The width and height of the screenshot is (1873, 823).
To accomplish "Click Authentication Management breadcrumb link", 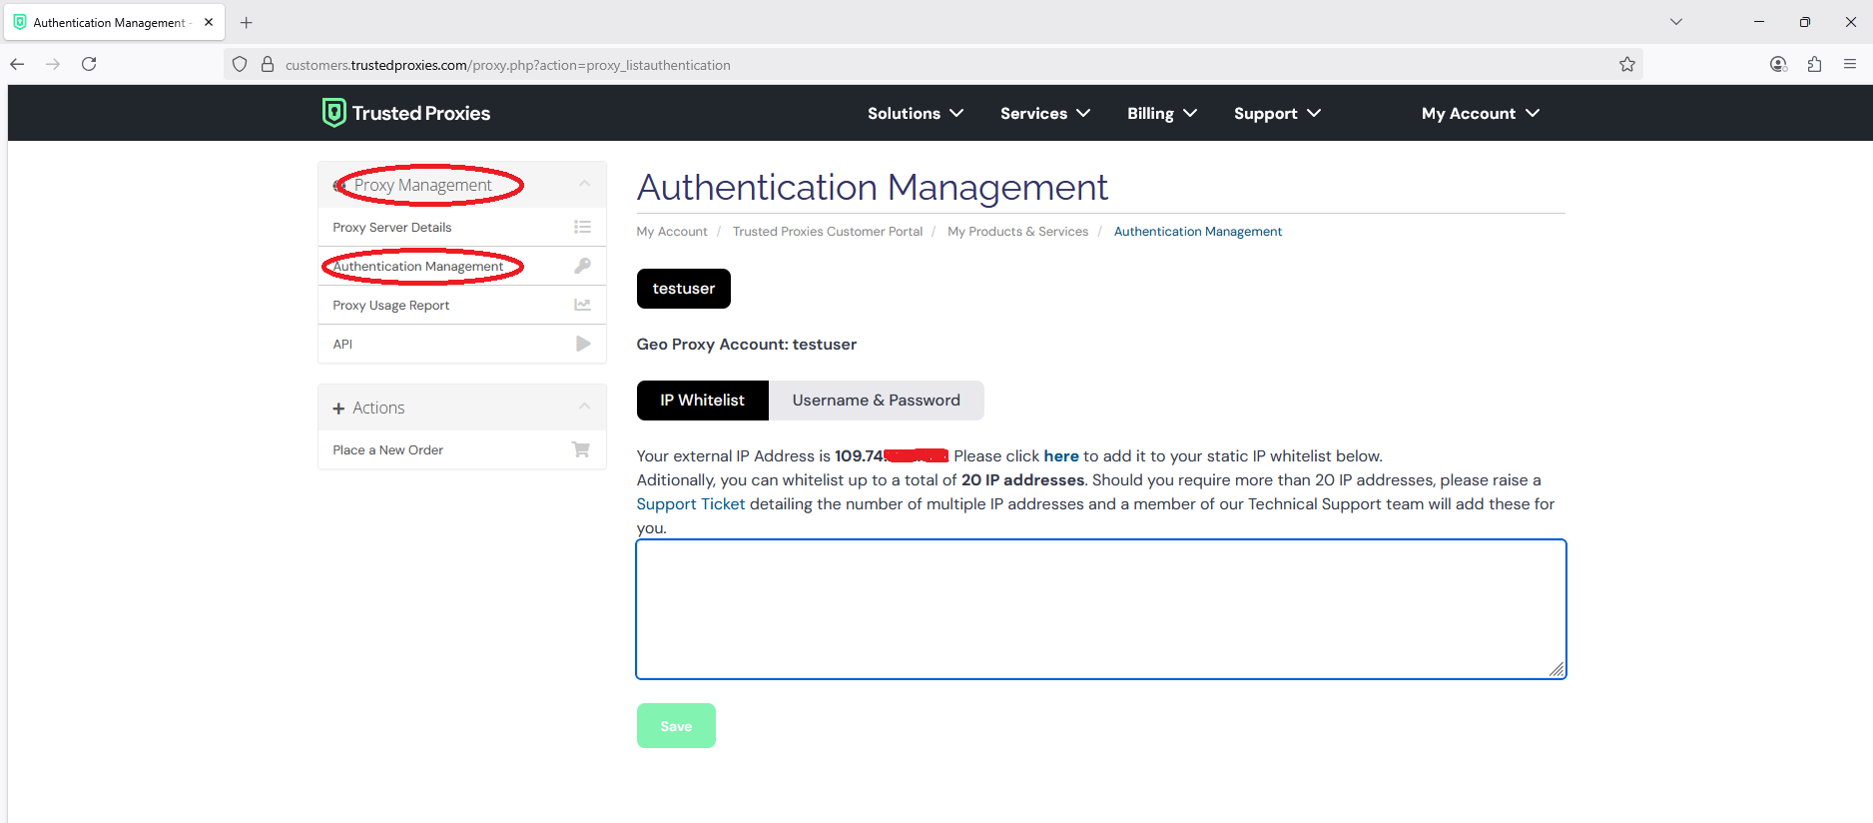I will point(1198,231).
